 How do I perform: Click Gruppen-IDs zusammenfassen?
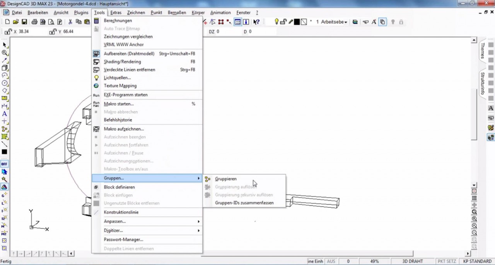(x=244, y=203)
